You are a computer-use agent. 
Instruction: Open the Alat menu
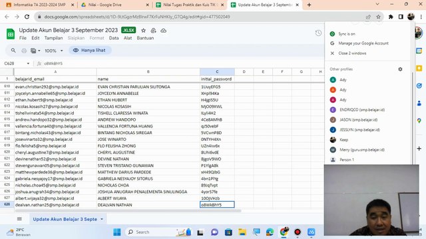[128, 38]
